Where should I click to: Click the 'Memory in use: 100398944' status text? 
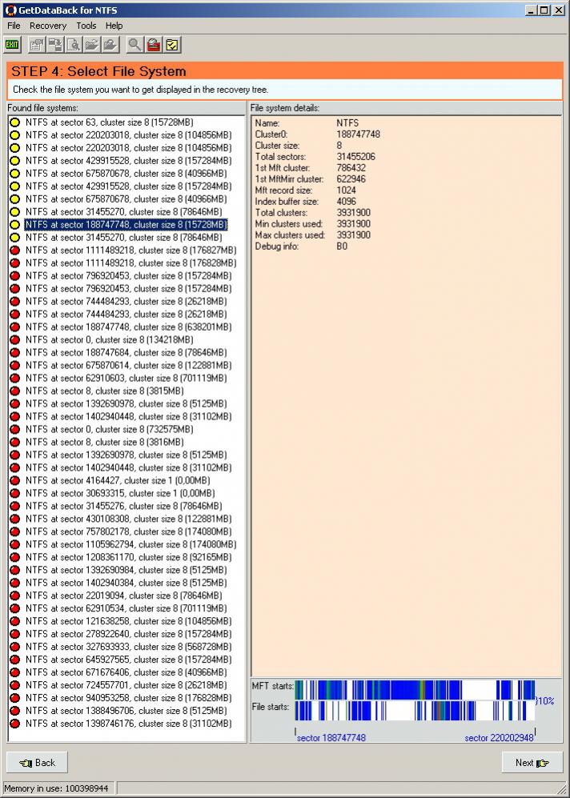56,788
